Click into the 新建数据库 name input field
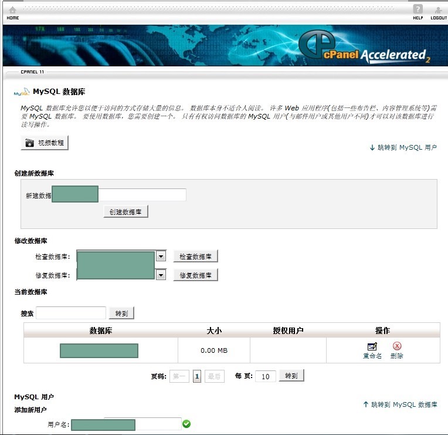Screen dimensions: 448x435 (x=142, y=194)
